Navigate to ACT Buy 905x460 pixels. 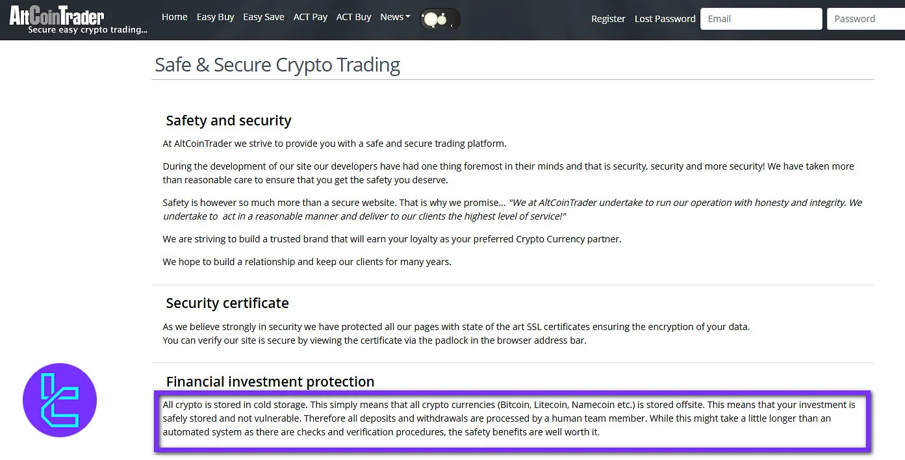(x=353, y=17)
